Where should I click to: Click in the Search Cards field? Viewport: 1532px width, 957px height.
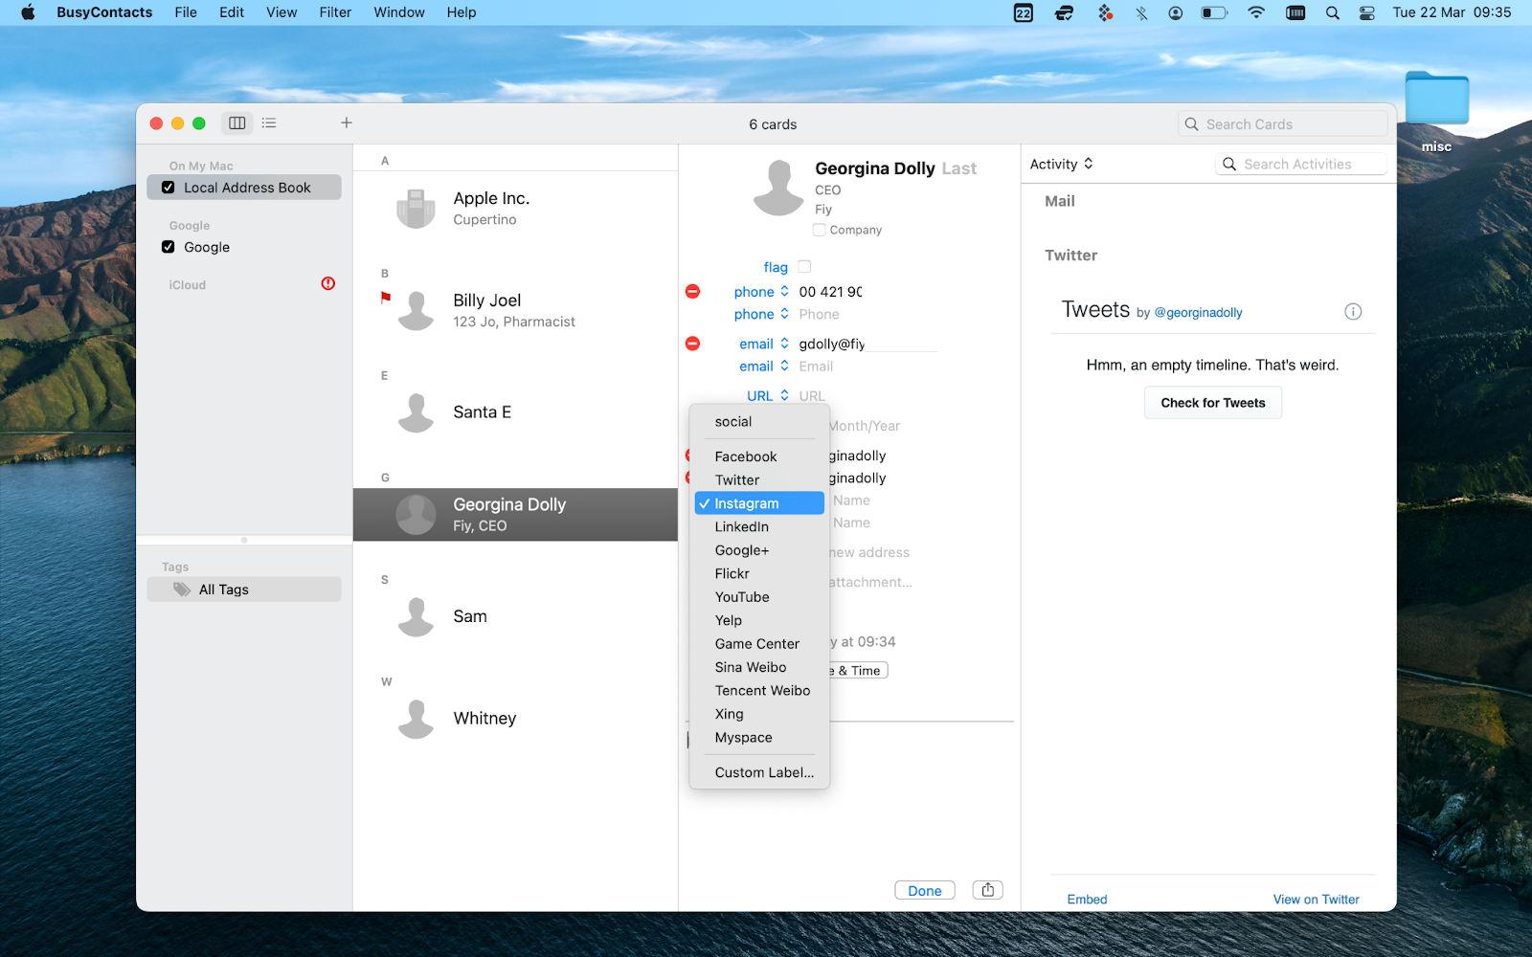(x=1283, y=124)
